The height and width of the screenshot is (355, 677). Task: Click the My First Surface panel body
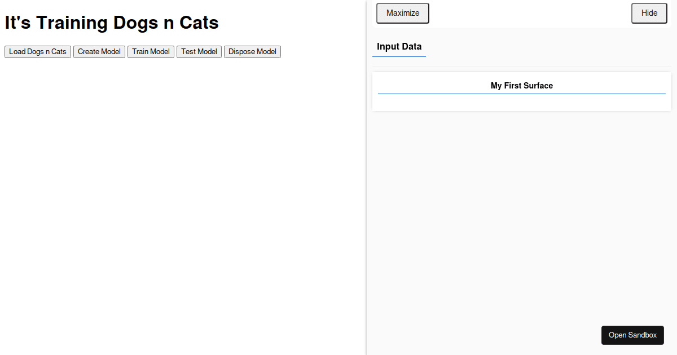coord(521,101)
